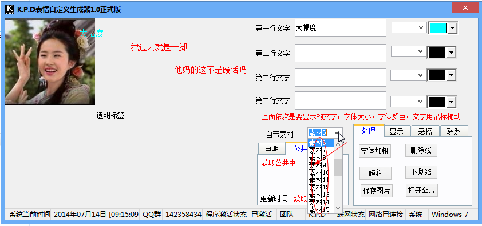Click the 网络已连接 status bar entry

click(x=386, y=215)
